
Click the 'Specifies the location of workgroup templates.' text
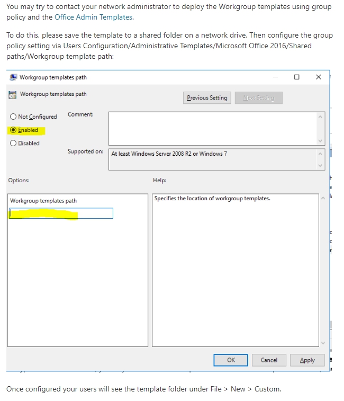[212, 199]
